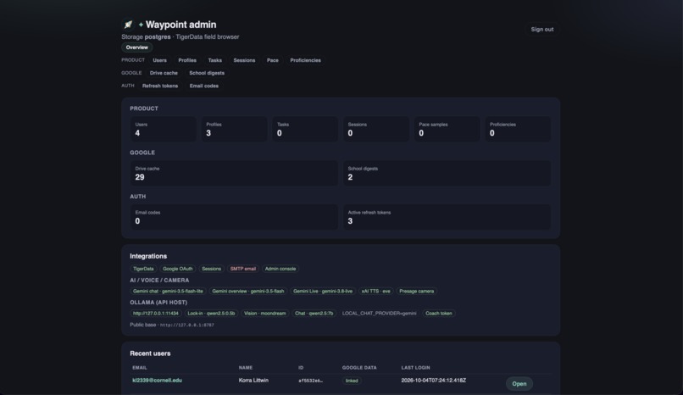Select the Overview tab
The image size is (683, 395).
click(x=136, y=47)
